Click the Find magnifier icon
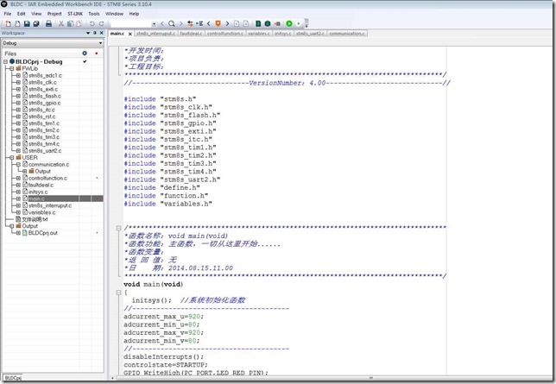Screen dimensions: 556x384 point(172,24)
